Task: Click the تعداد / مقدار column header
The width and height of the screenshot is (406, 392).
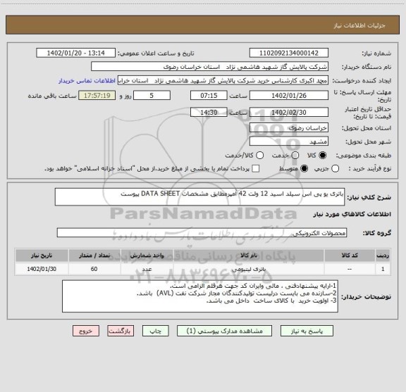Action: tap(94, 255)
